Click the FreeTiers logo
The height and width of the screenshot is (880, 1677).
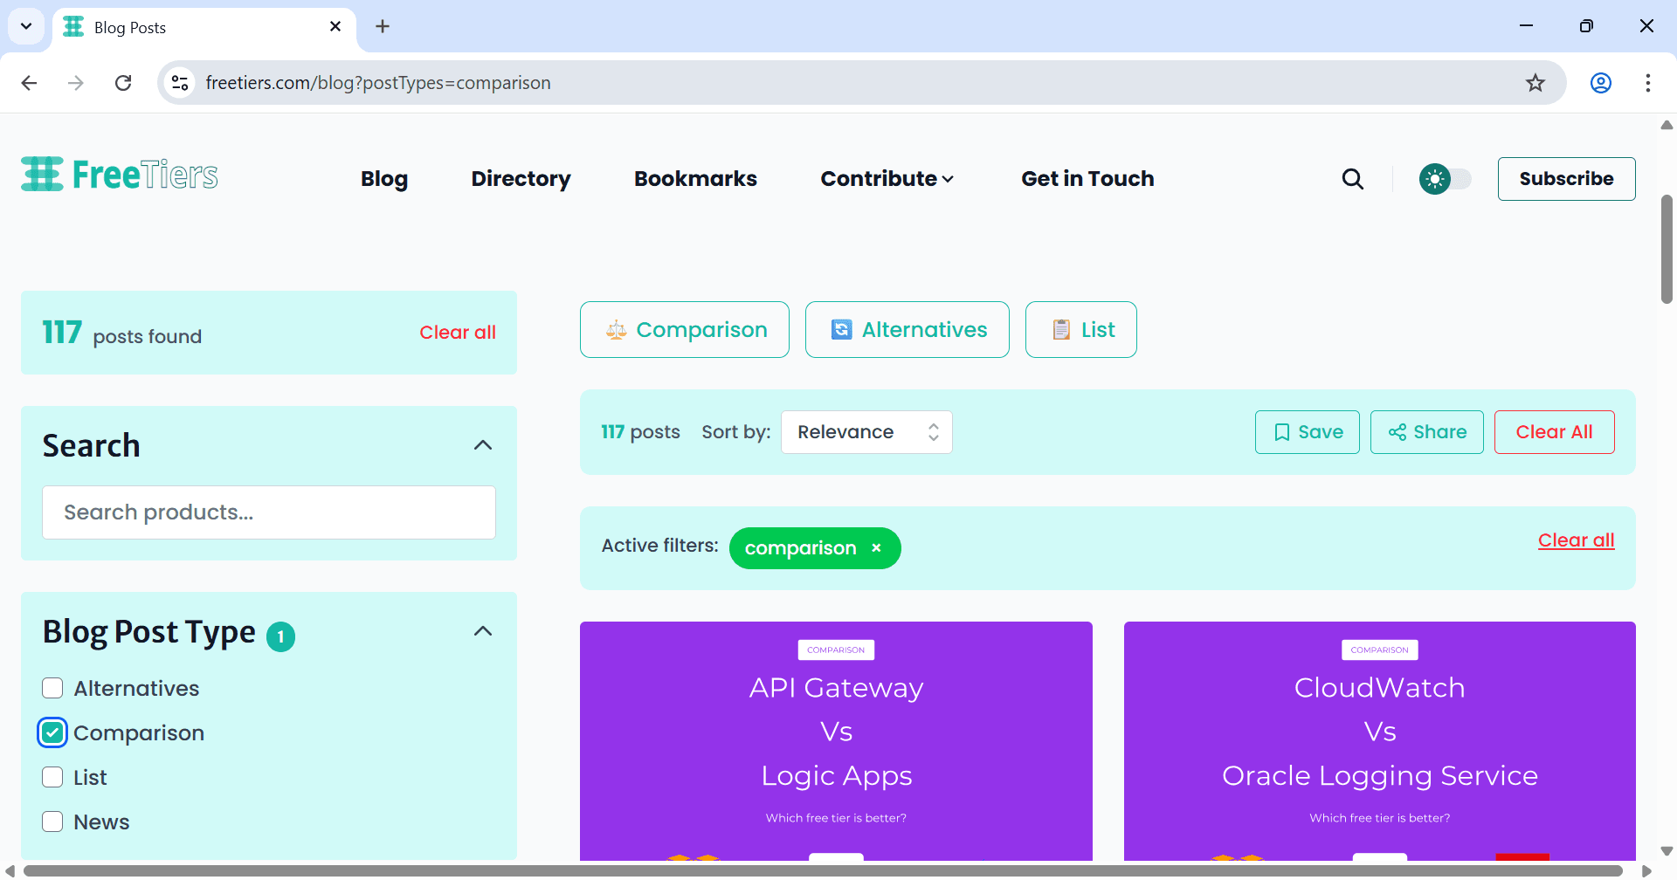120,175
